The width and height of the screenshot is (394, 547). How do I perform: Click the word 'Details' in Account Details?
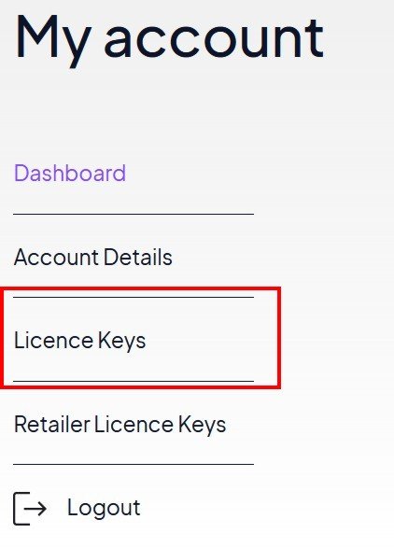[x=138, y=257]
